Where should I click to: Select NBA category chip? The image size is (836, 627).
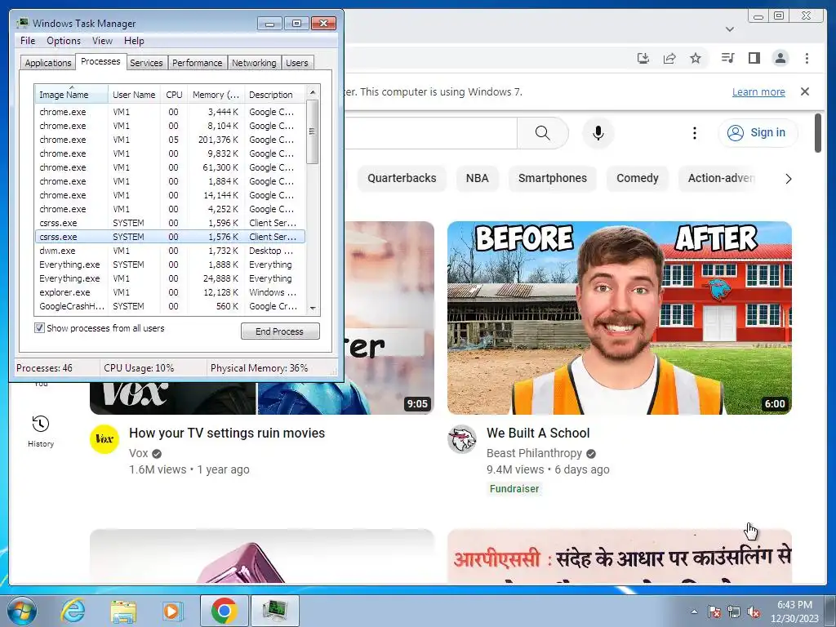pos(477,178)
